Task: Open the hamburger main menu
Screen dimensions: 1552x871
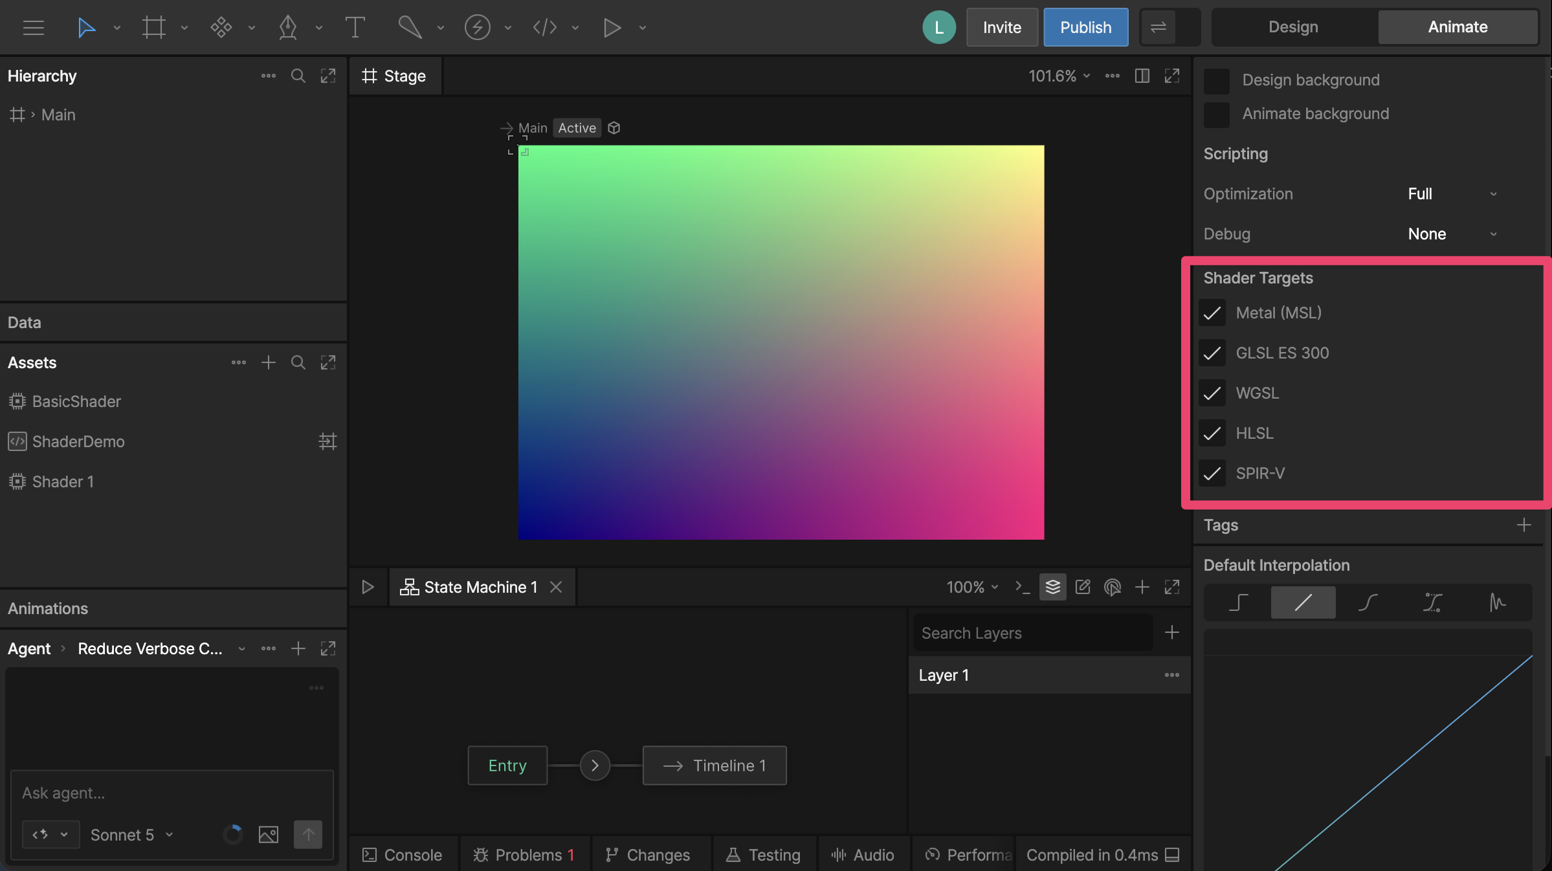Action: [33, 27]
